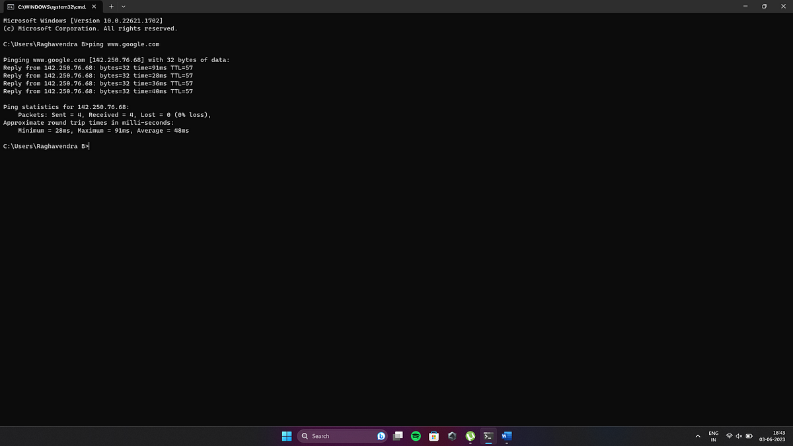The image size is (793, 446).
Task: Expand hidden system tray icons
Action: click(697, 436)
